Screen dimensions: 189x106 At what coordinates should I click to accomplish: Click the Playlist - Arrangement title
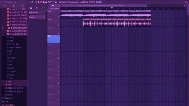click(x=70, y=2)
